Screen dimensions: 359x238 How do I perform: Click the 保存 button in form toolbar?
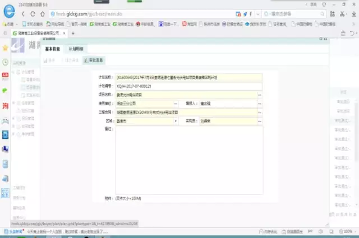click(x=50, y=59)
